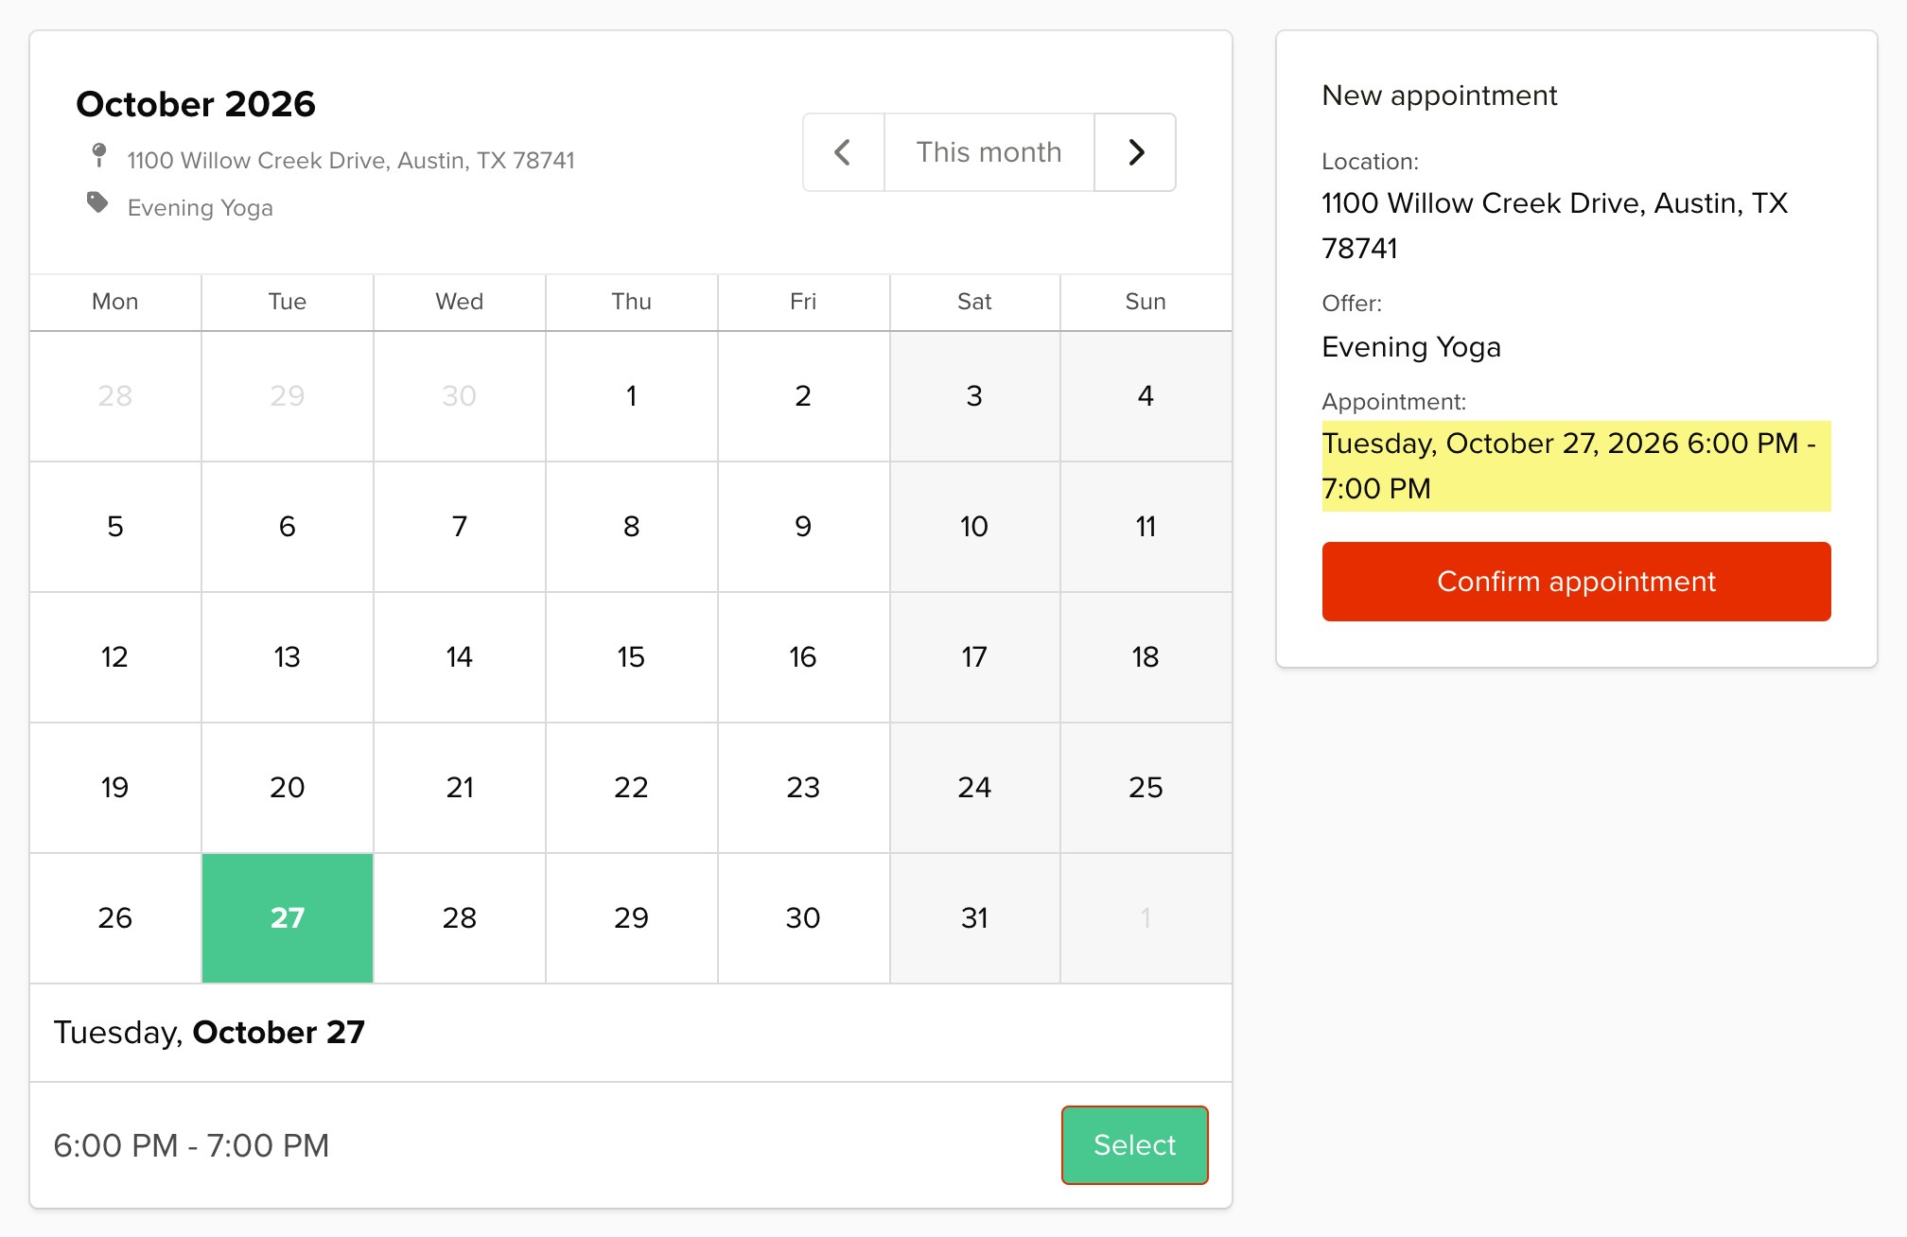The height and width of the screenshot is (1237, 1907).
Task: Choose Wednesday October 14
Action: tap(460, 657)
